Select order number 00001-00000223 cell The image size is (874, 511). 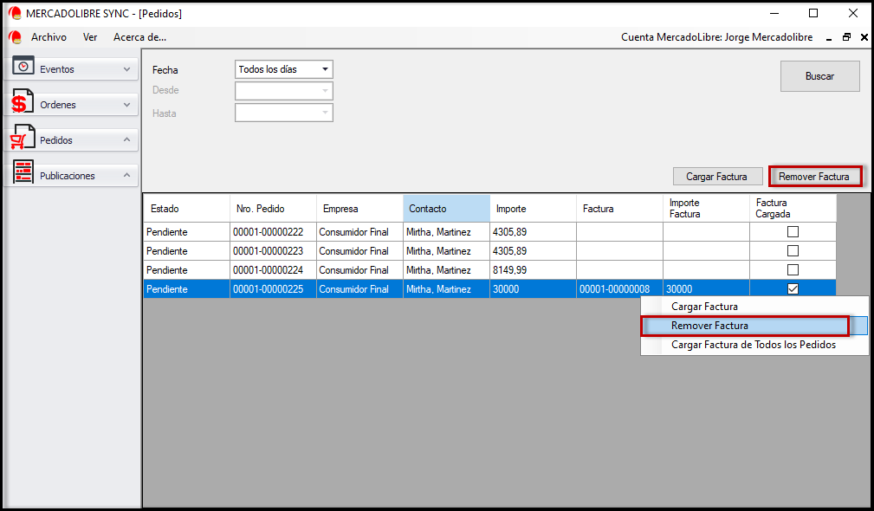pos(273,251)
